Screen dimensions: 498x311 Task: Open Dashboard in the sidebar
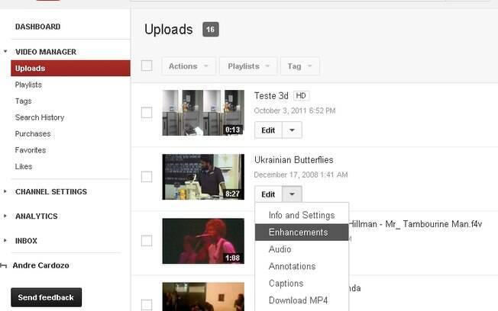pos(37,27)
